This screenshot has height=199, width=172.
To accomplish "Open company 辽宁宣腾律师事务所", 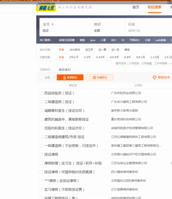I will [x=124, y=189].
